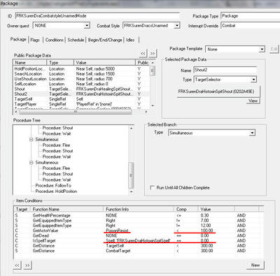Screen dimensions: 280x276
Task: Click the package ID input field
Action: 97,16
